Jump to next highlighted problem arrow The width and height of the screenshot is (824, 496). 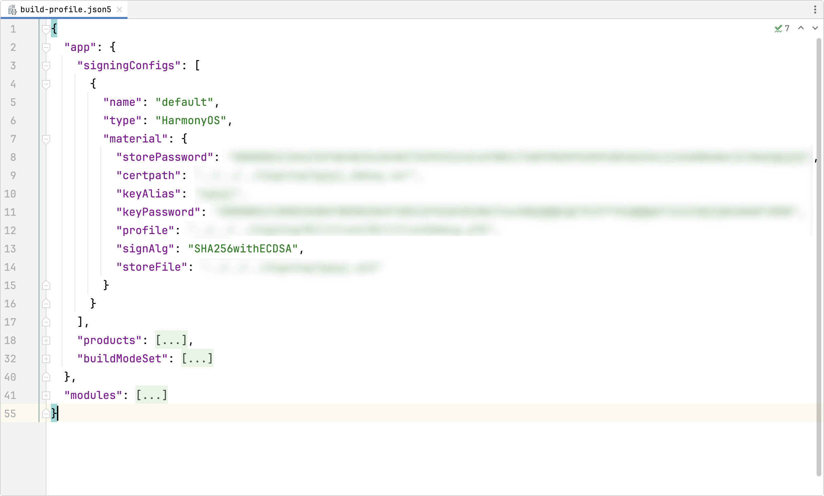815,28
